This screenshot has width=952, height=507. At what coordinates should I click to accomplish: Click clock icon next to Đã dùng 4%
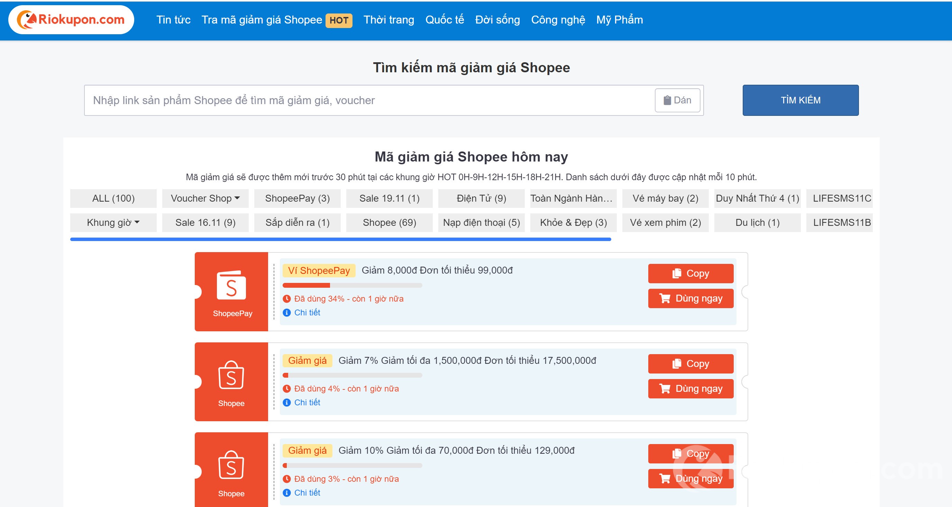point(286,389)
